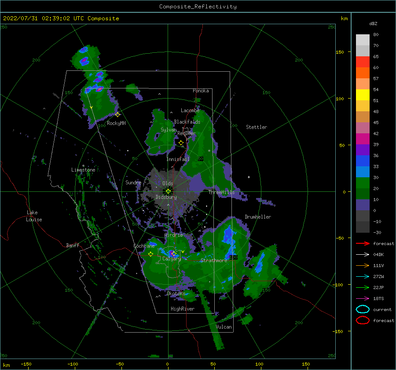
Task: Click the Drumheller city label
Action: click(x=258, y=217)
